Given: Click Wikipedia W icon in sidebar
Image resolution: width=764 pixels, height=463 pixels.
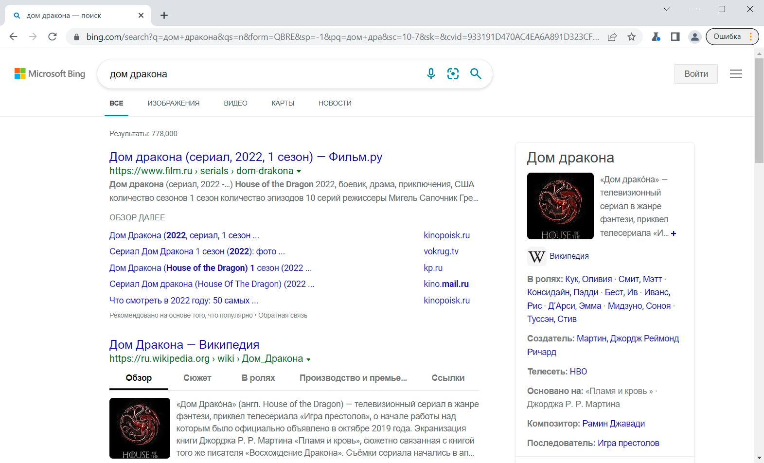Looking at the screenshot, I should tap(537, 256).
